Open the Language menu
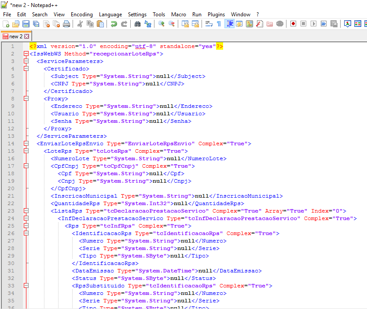The image size is (367, 309). coord(110,15)
